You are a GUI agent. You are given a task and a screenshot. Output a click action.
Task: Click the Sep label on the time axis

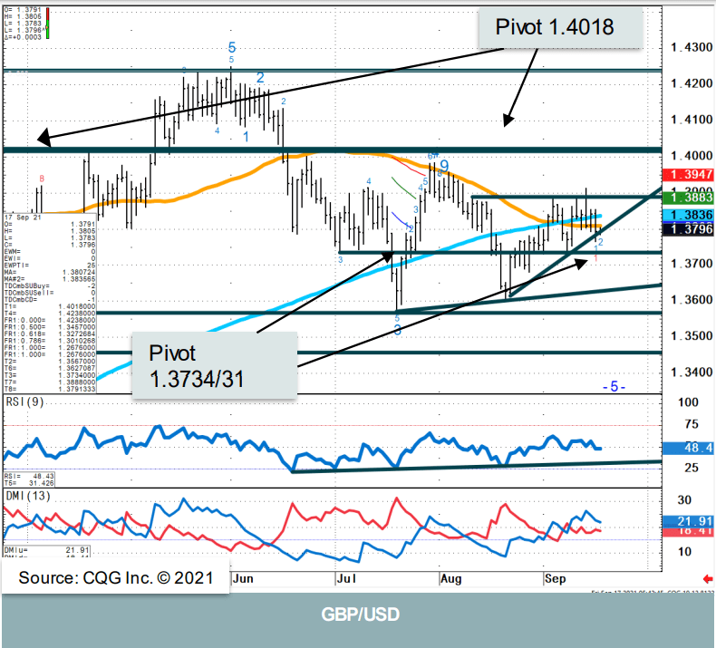555,576
